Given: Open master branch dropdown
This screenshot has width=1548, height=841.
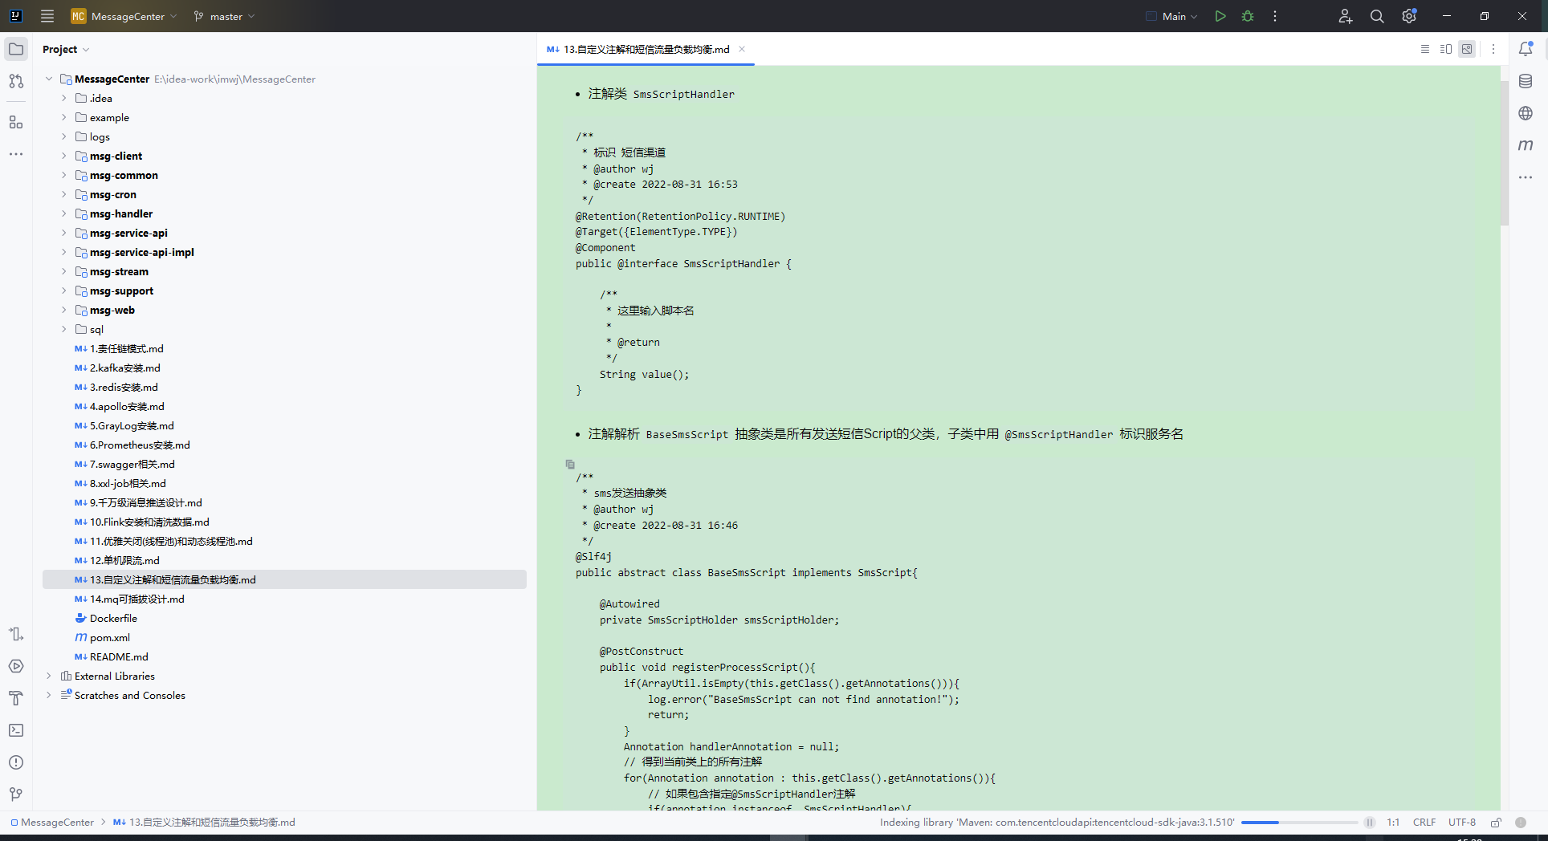Looking at the screenshot, I should tap(224, 16).
